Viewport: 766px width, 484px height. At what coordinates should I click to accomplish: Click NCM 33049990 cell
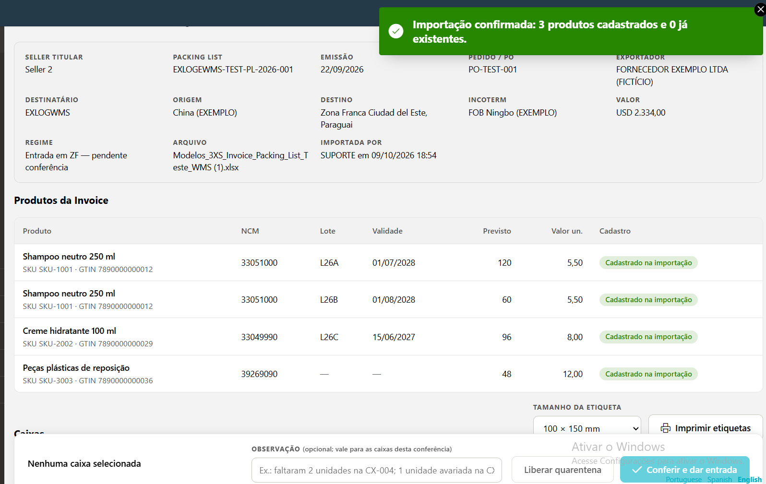point(259,337)
